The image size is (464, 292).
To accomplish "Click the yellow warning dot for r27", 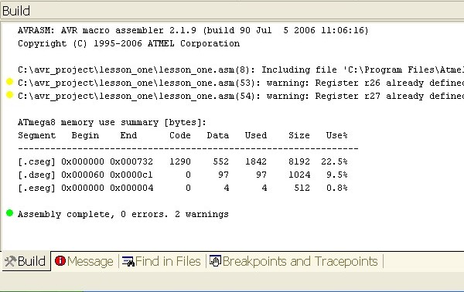I will coord(10,95).
